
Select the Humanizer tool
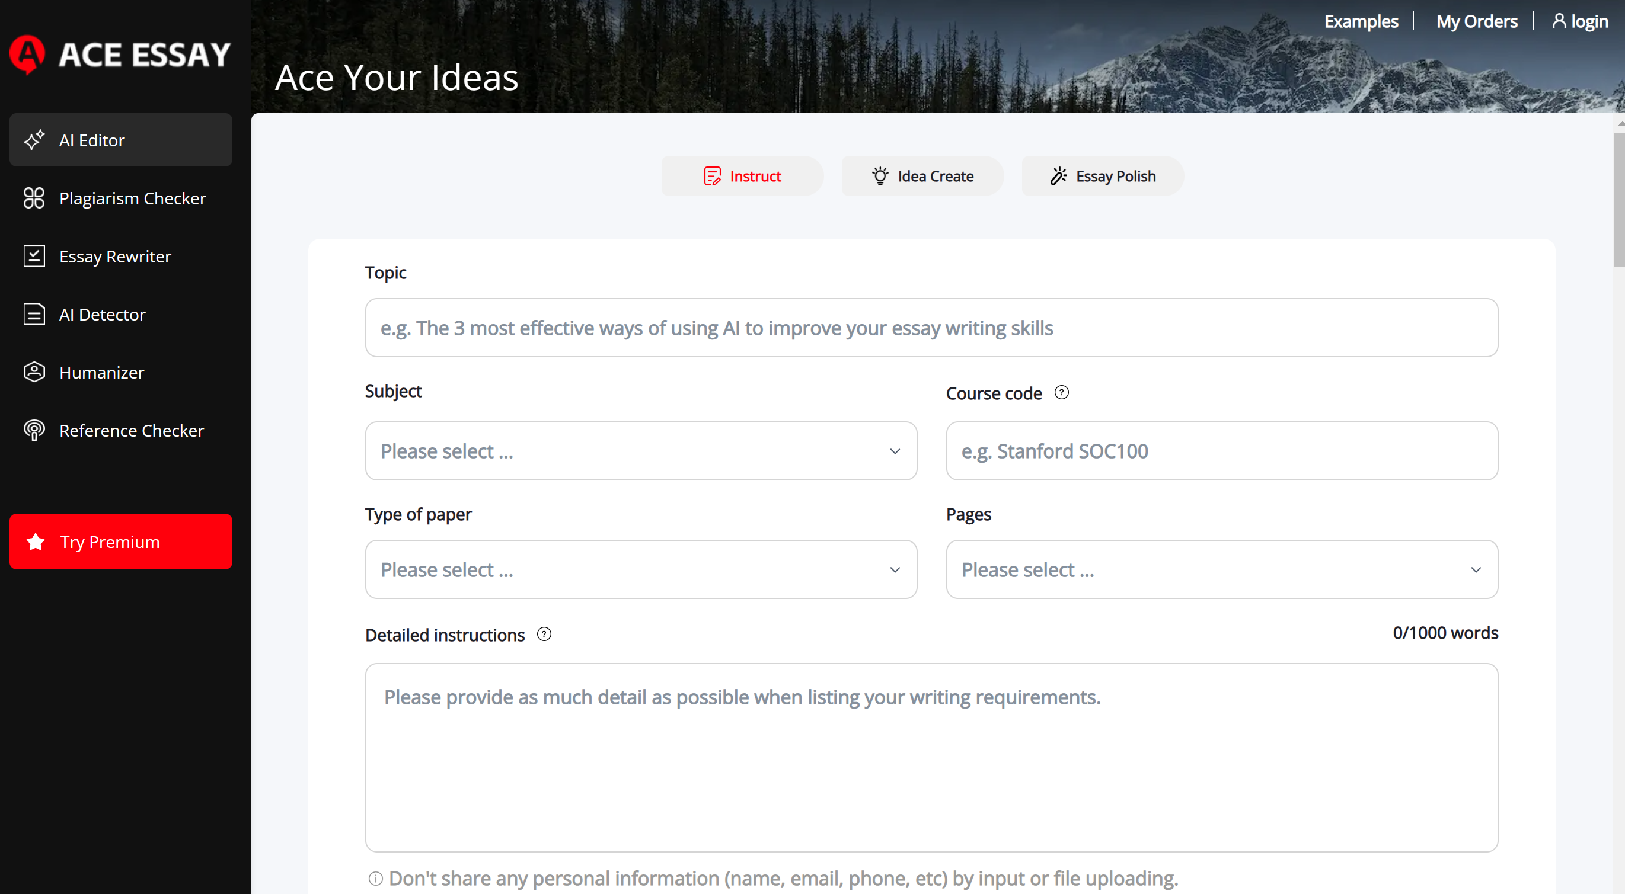101,372
